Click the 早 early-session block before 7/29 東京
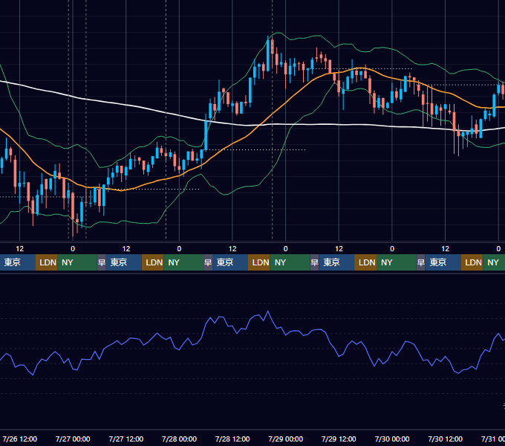 pyautogui.click(x=314, y=262)
